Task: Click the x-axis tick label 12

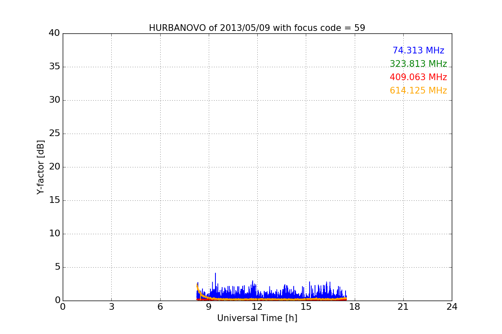Action: (x=257, y=307)
